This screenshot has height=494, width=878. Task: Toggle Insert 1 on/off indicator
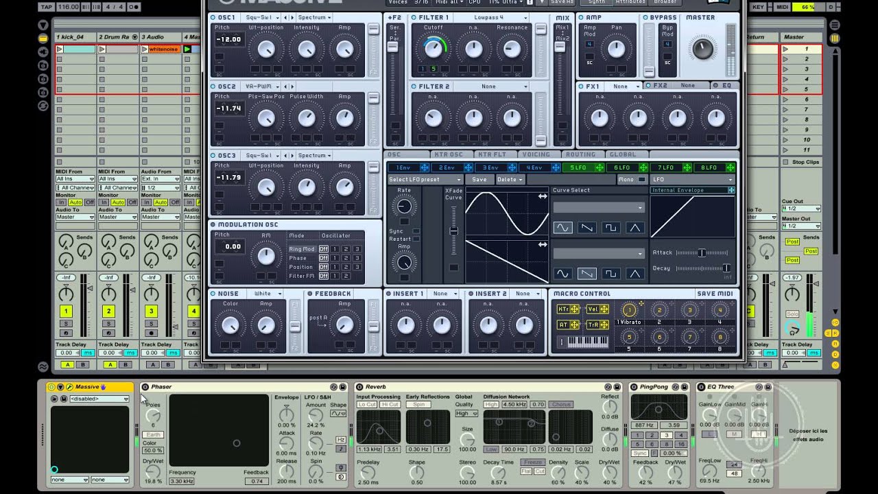click(388, 294)
